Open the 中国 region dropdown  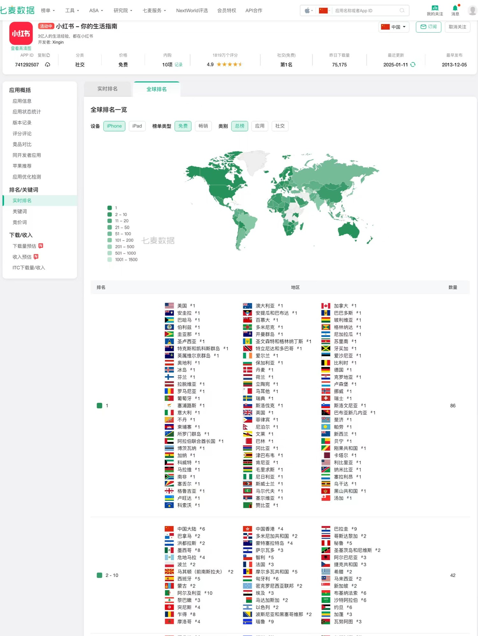(x=394, y=27)
